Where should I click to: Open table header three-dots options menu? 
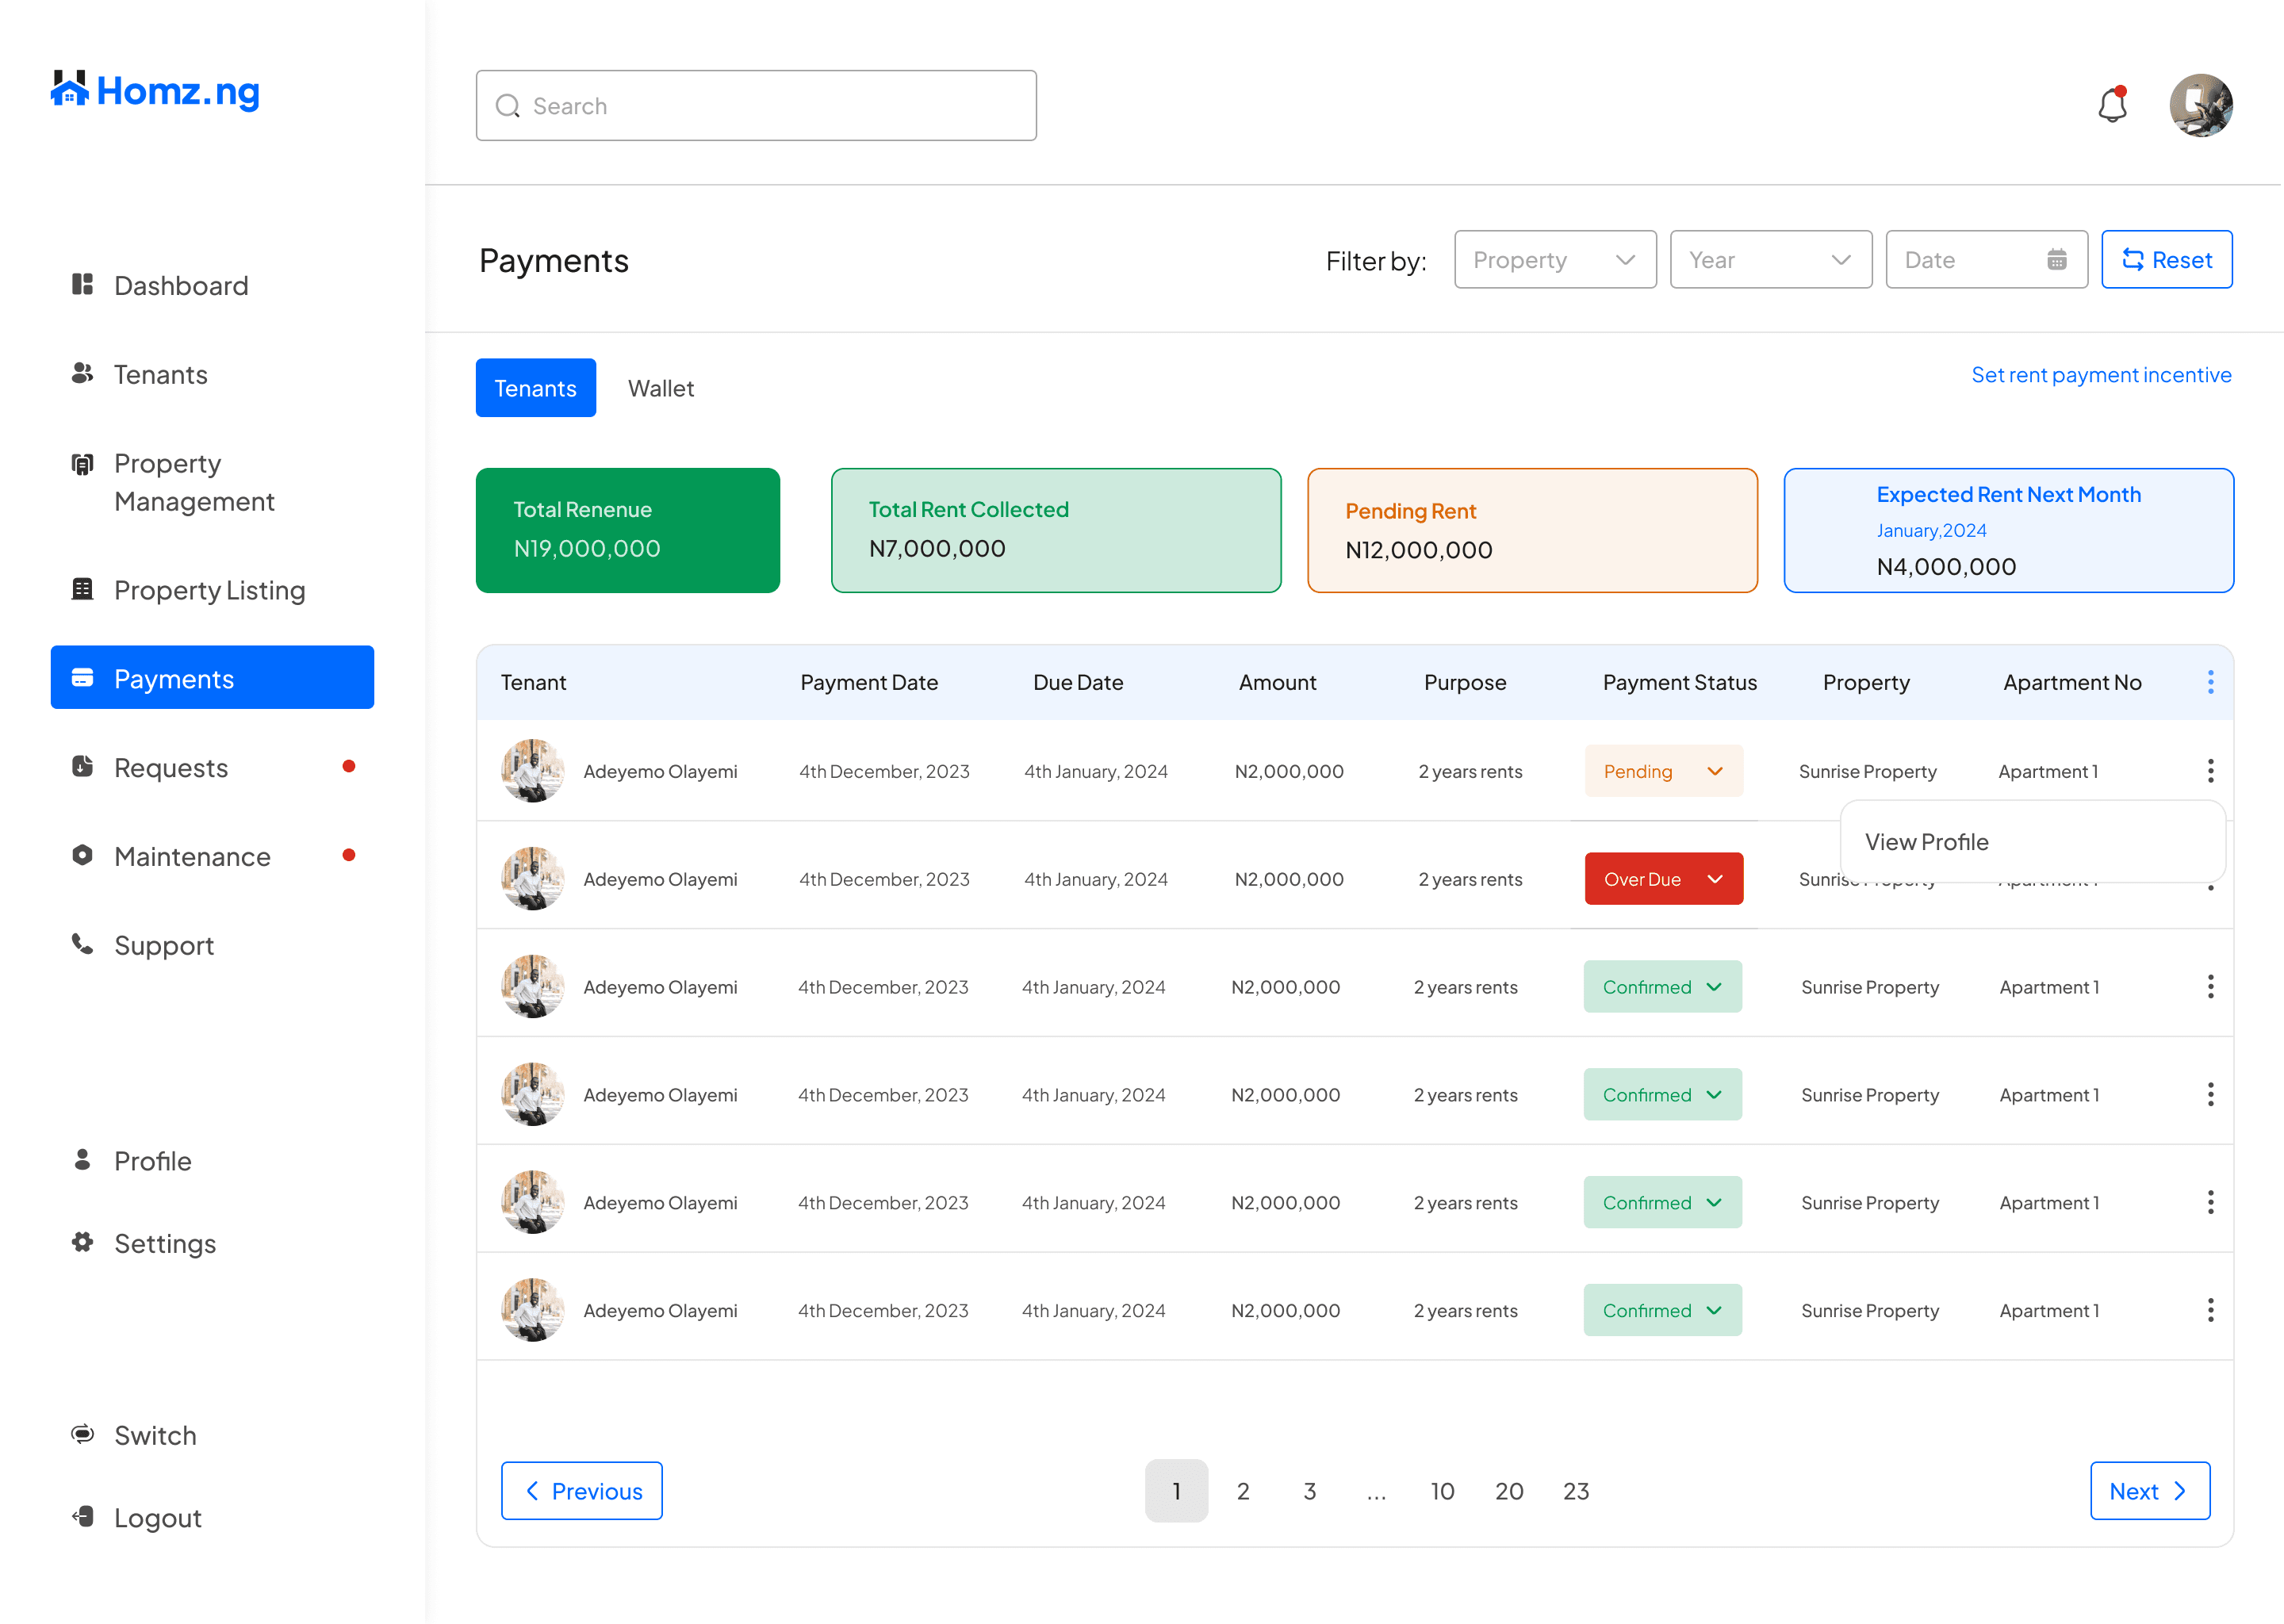point(2210,682)
